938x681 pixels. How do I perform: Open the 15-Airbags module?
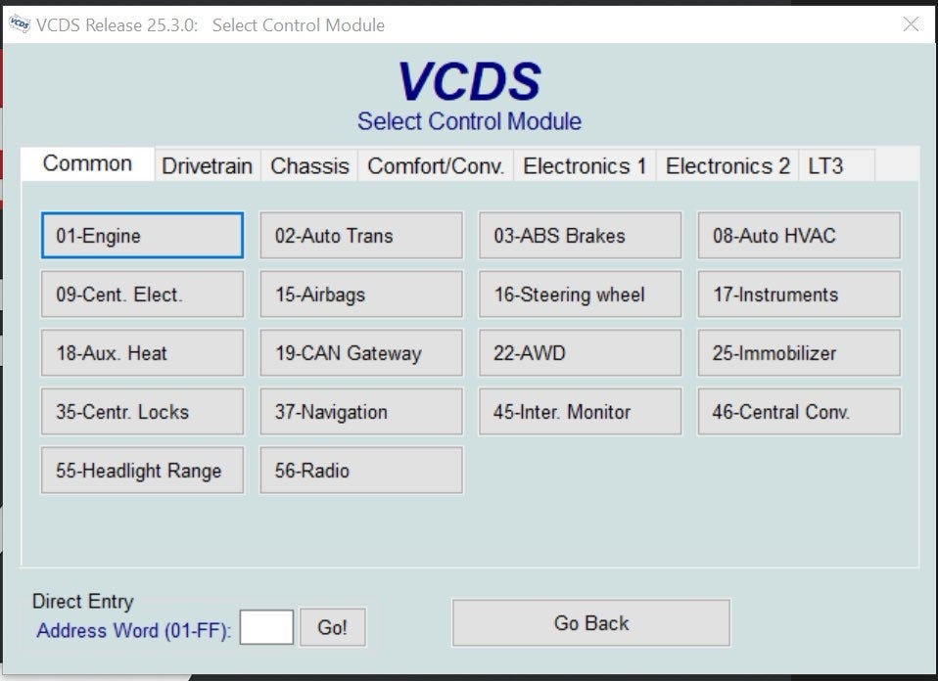[x=361, y=294]
